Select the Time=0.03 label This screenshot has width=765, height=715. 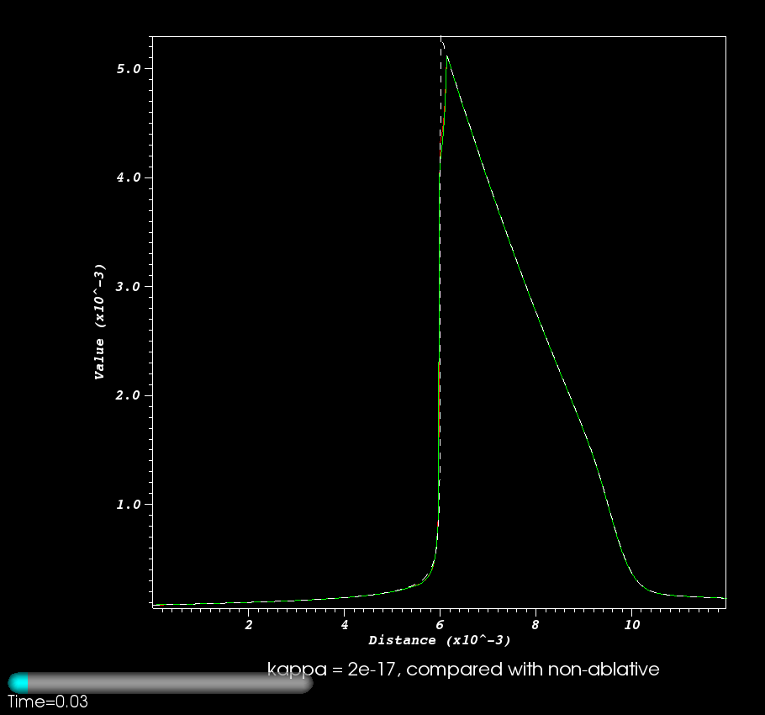click(x=48, y=702)
